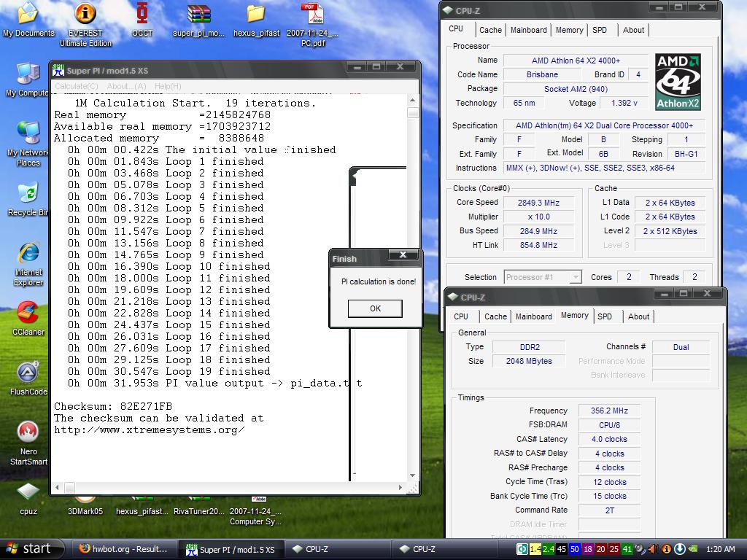Activate second CPU-Z taskbar button
Viewport: 747px width, 560px height.
[x=443, y=549]
